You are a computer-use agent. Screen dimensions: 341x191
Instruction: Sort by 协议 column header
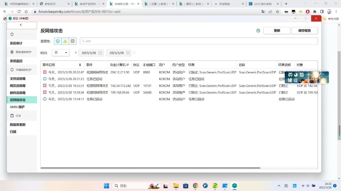point(136,65)
